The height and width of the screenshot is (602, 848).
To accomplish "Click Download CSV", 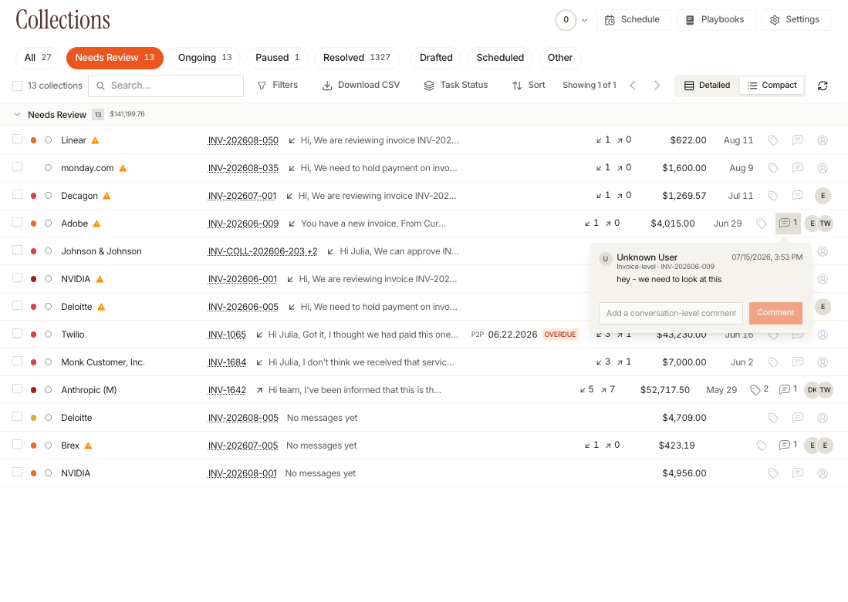I will [x=360, y=86].
